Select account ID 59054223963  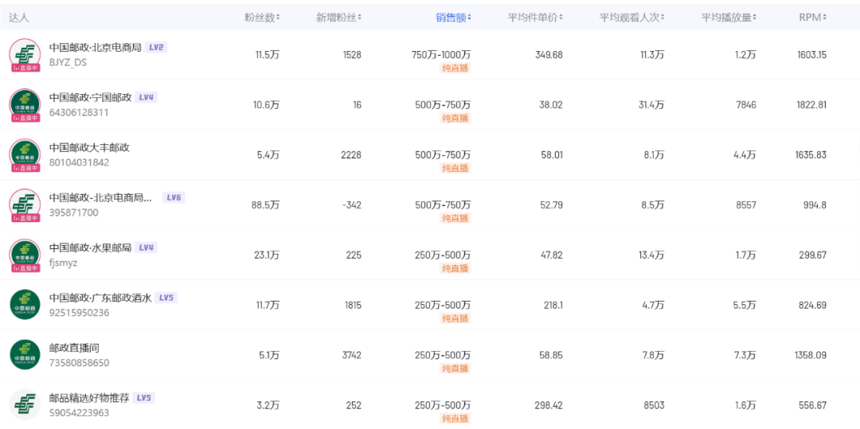(x=79, y=413)
